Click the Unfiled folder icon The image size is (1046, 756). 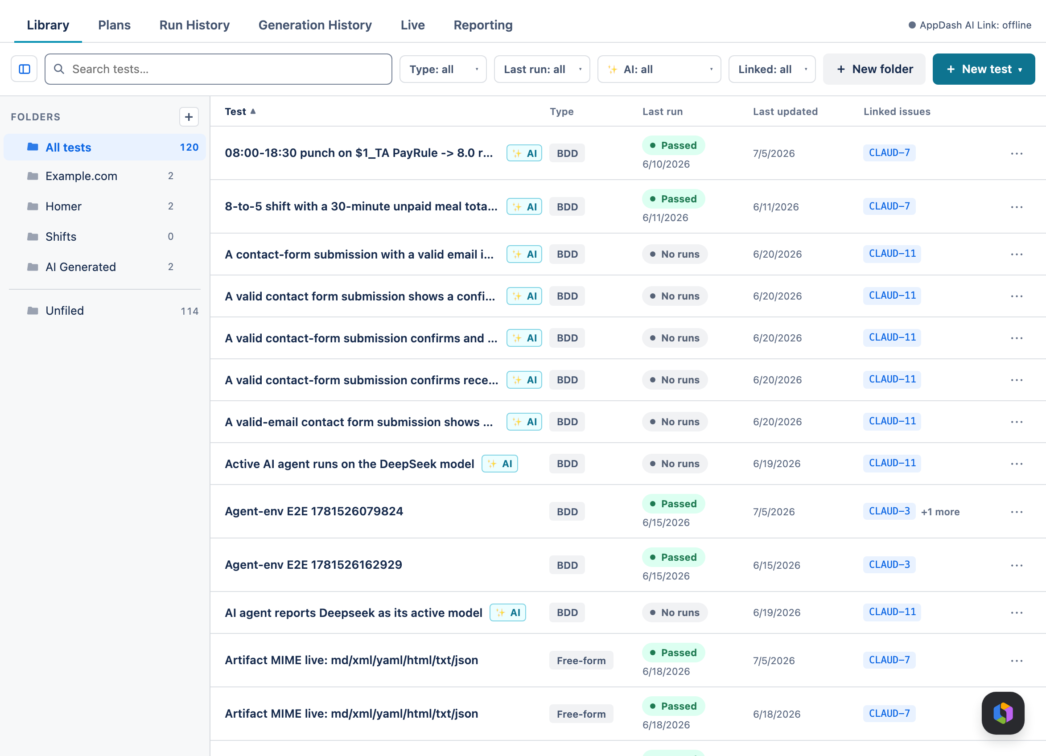coord(33,311)
